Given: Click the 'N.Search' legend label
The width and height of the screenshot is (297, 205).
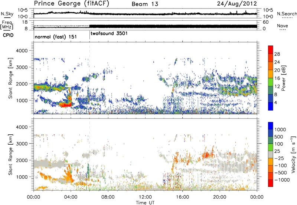Looking at the screenshot, I should (287, 14).
